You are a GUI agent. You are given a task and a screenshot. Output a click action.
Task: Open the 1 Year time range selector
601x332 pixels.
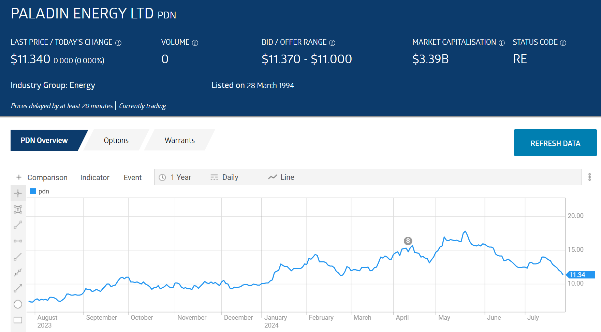(175, 177)
